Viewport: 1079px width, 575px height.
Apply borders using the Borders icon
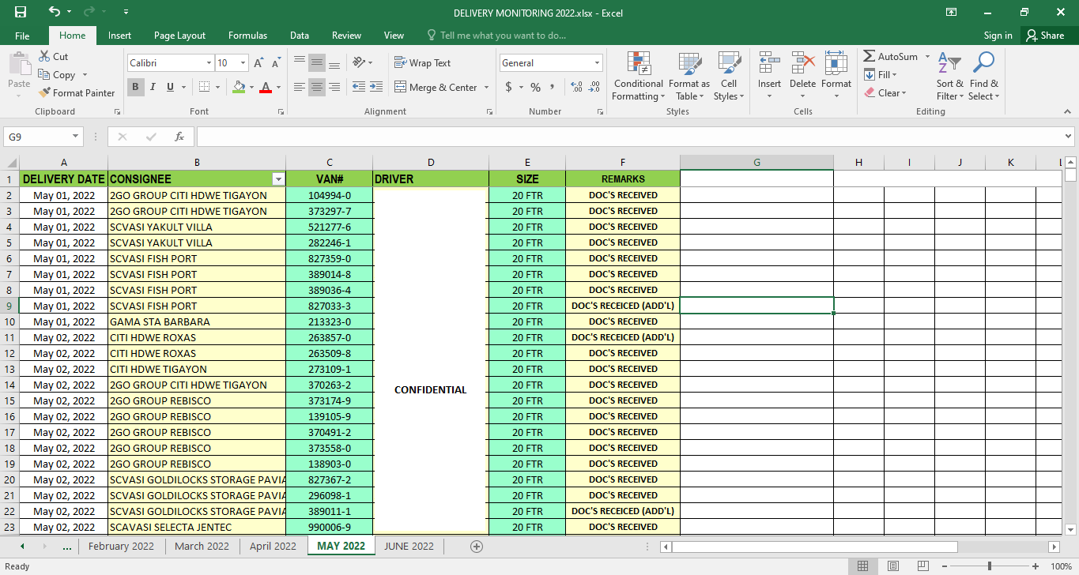[204, 87]
